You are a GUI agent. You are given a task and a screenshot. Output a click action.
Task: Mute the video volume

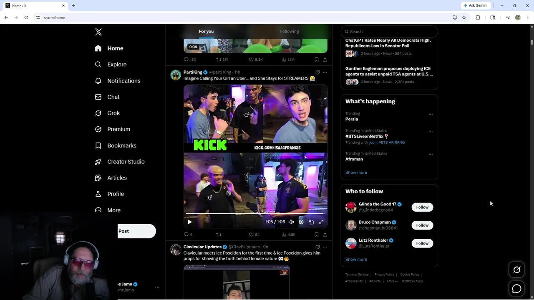pyautogui.click(x=291, y=222)
